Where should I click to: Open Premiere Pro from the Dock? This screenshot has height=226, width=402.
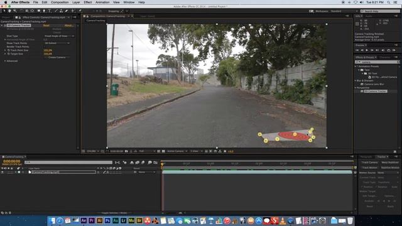92,220
